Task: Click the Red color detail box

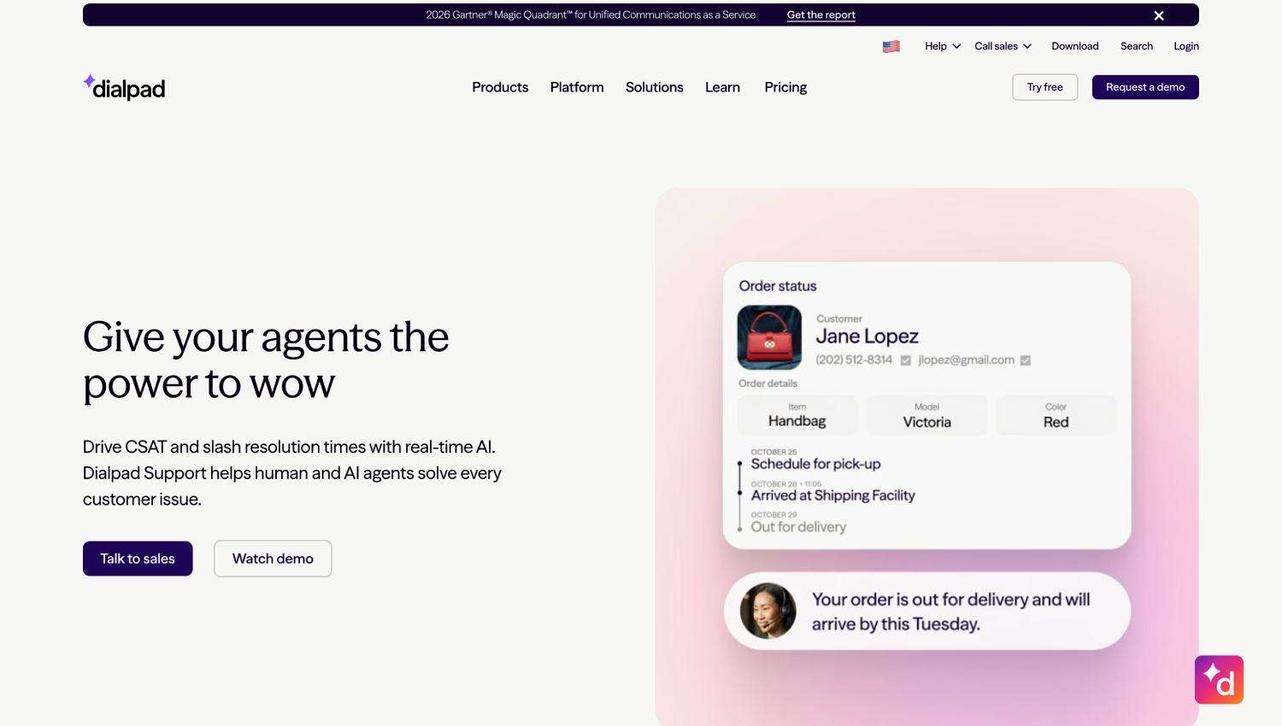Action: (1056, 415)
